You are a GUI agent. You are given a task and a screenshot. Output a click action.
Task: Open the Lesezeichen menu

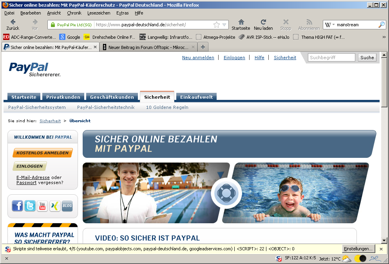99,13
